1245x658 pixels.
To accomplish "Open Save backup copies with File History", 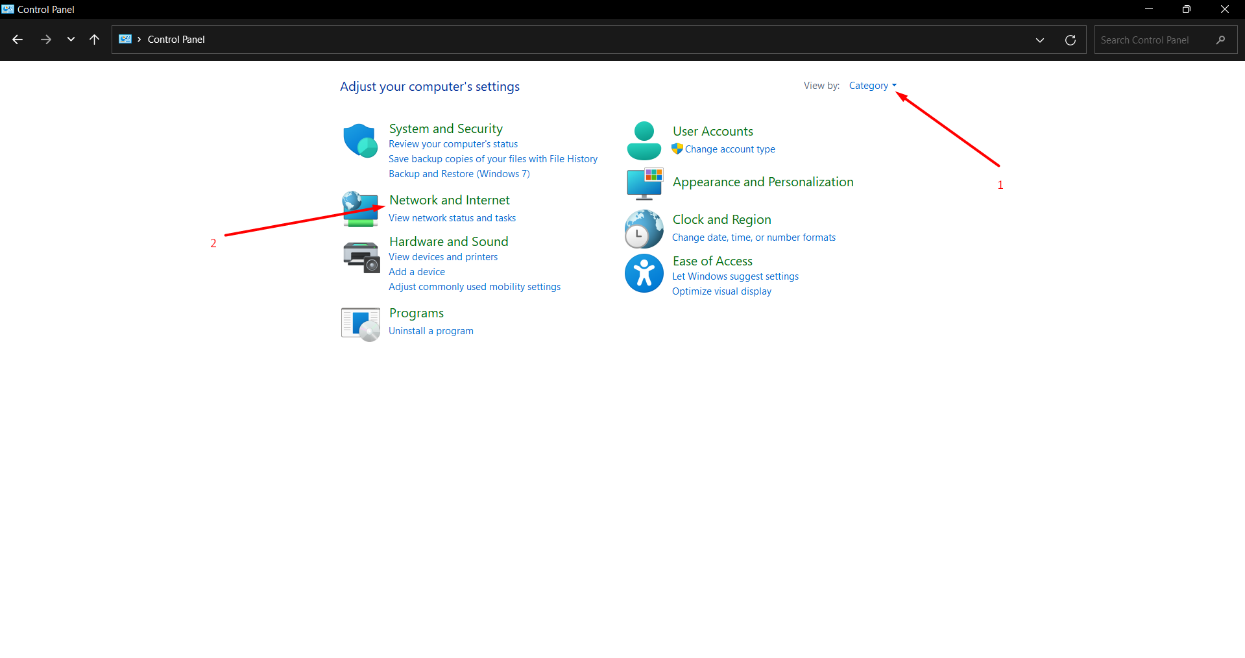I will (493, 159).
